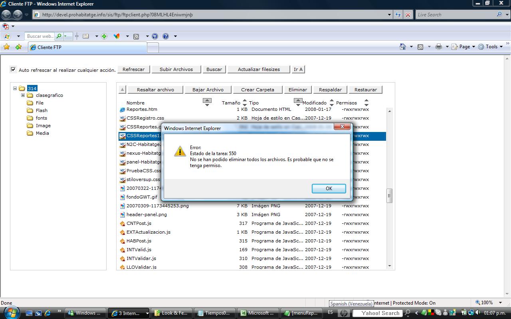This screenshot has height=319, width=511.
Task: Click the up-arrow button left of Resaltar archivo
Action: [122, 90]
